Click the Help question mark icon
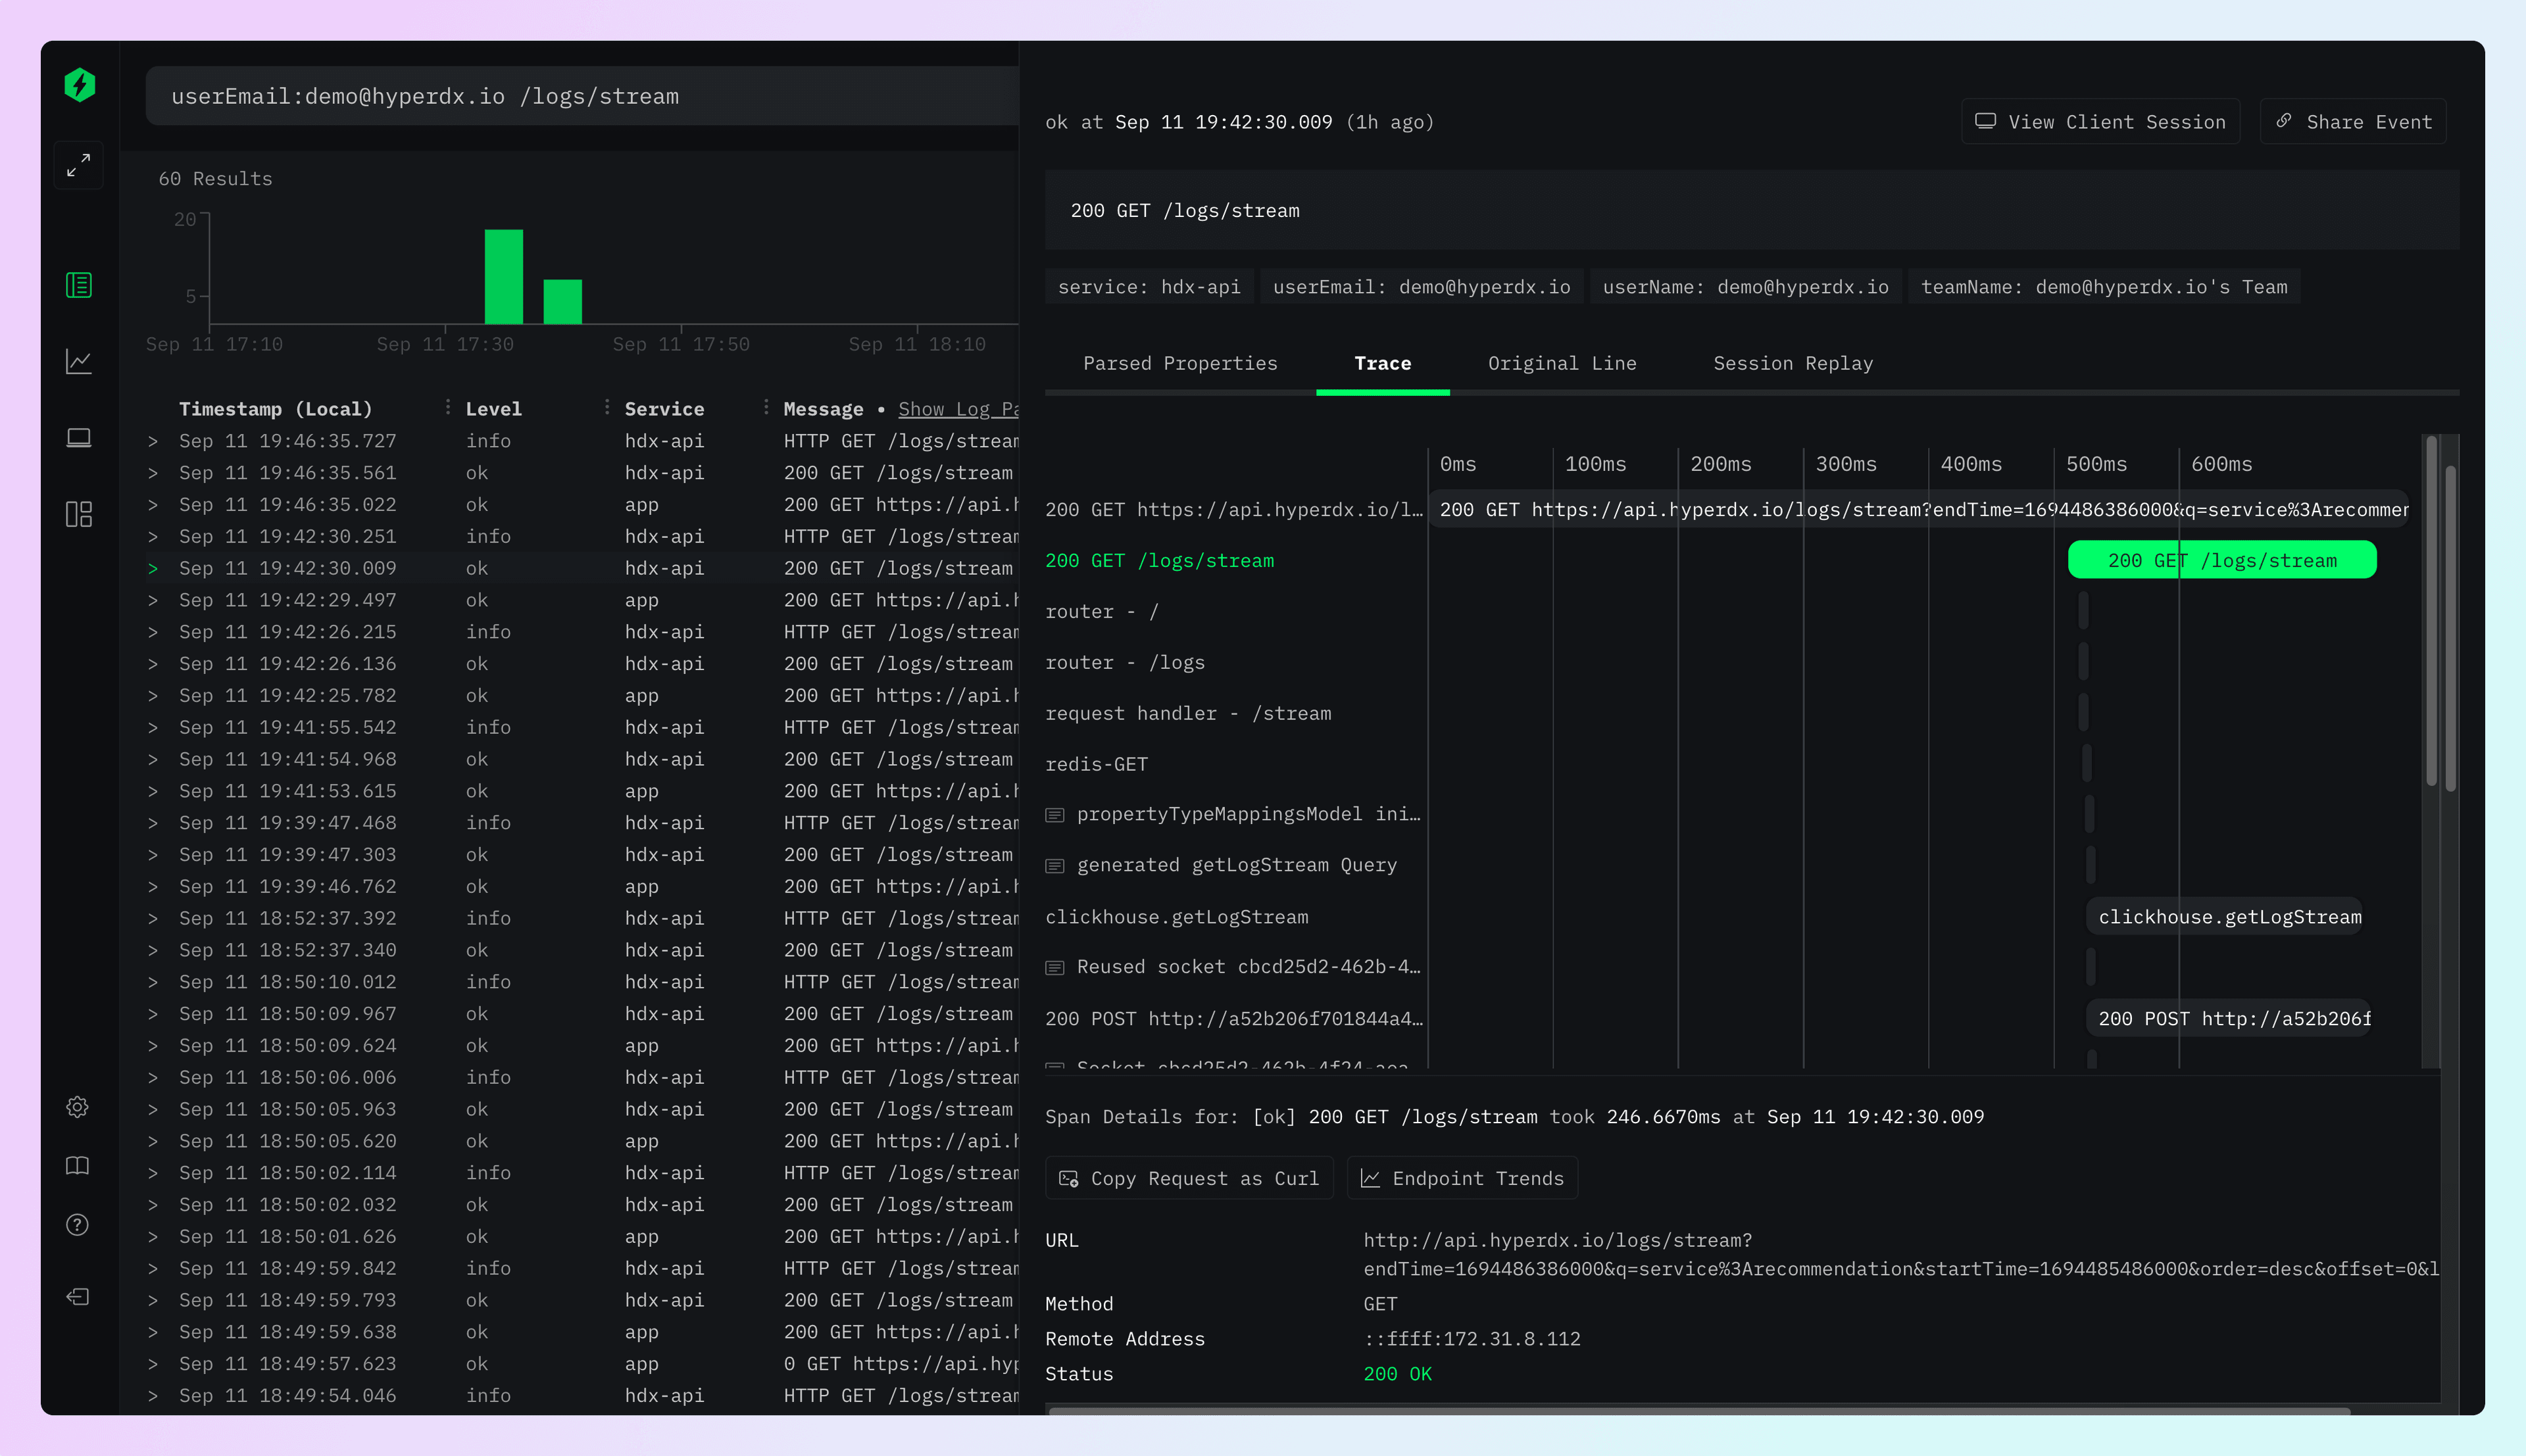The height and width of the screenshot is (1456, 2526). [78, 1224]
